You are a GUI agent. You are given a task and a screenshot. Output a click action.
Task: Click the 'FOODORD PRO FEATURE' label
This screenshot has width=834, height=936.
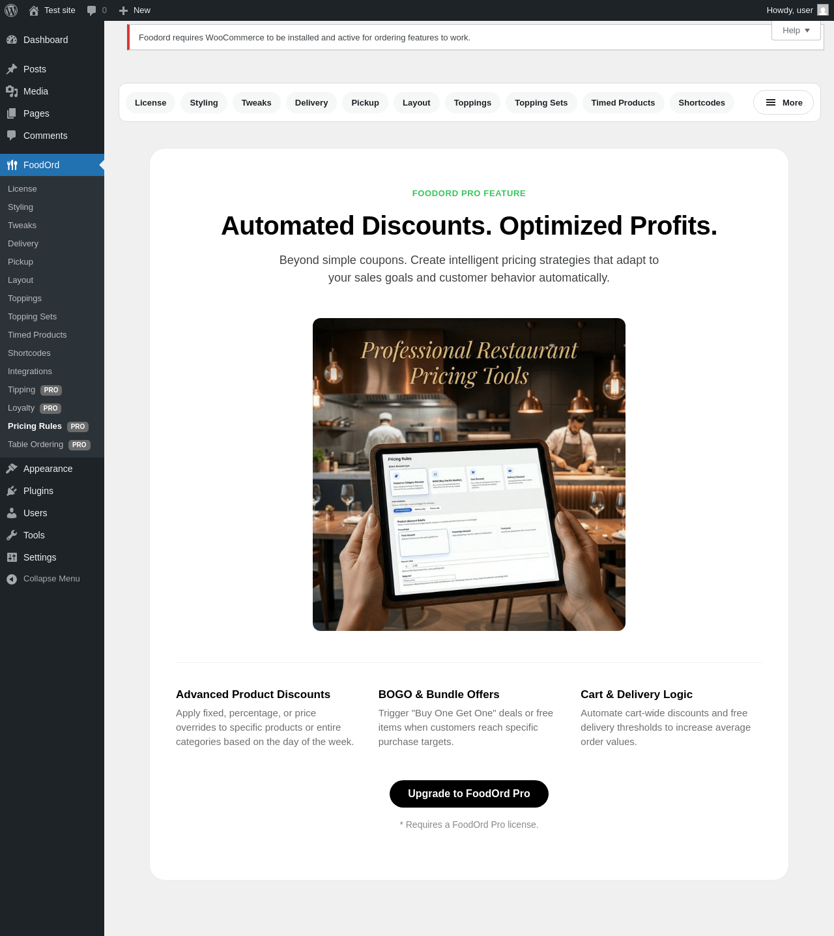tap(469, 194)
